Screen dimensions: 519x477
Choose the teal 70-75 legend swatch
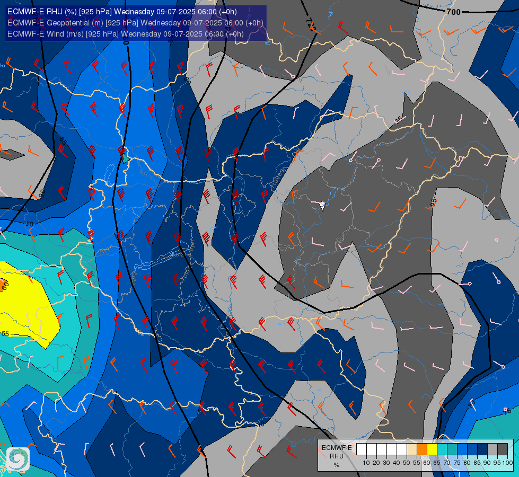pyautogui.click(x=452, y=449)
